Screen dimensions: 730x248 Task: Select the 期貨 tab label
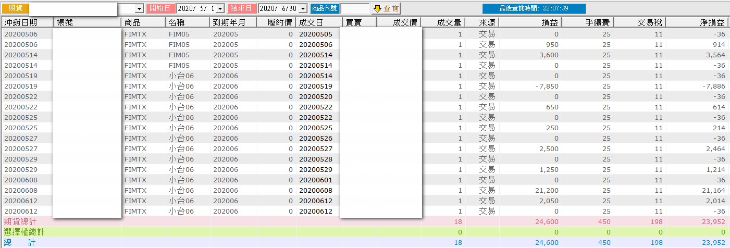16,8
